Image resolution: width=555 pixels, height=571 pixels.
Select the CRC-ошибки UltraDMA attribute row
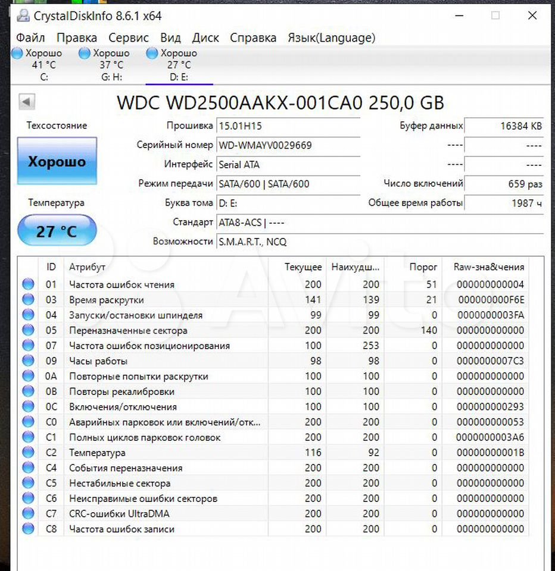(273, 513)
